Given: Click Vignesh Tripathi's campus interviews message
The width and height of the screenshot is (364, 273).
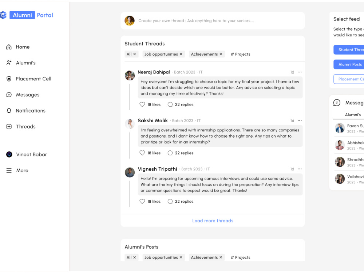Looking at the screenshot, I should (x=220, y=185).
